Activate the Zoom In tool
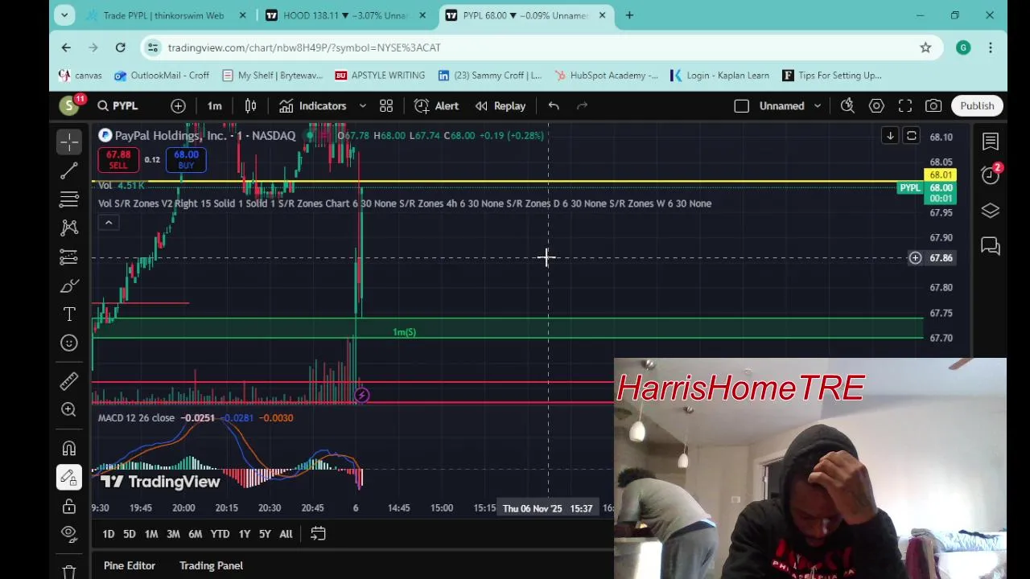Viewport: 1030px width, 579px height. 69,409
